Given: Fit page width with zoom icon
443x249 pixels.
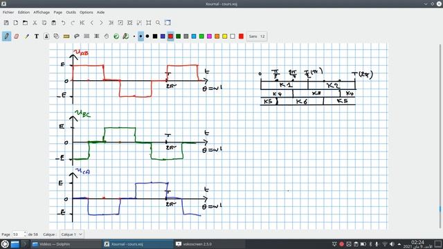Looking at the screenshot, I should [129, 23].
